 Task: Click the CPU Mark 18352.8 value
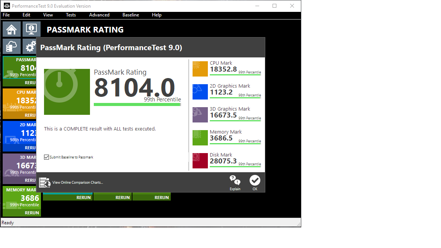pyautogui.click(x=223, y=69)
